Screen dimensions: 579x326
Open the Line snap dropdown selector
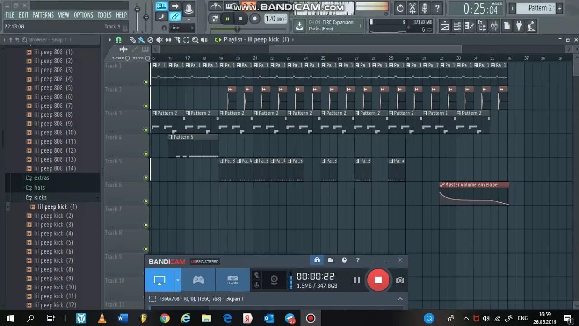tap(181, 28)
